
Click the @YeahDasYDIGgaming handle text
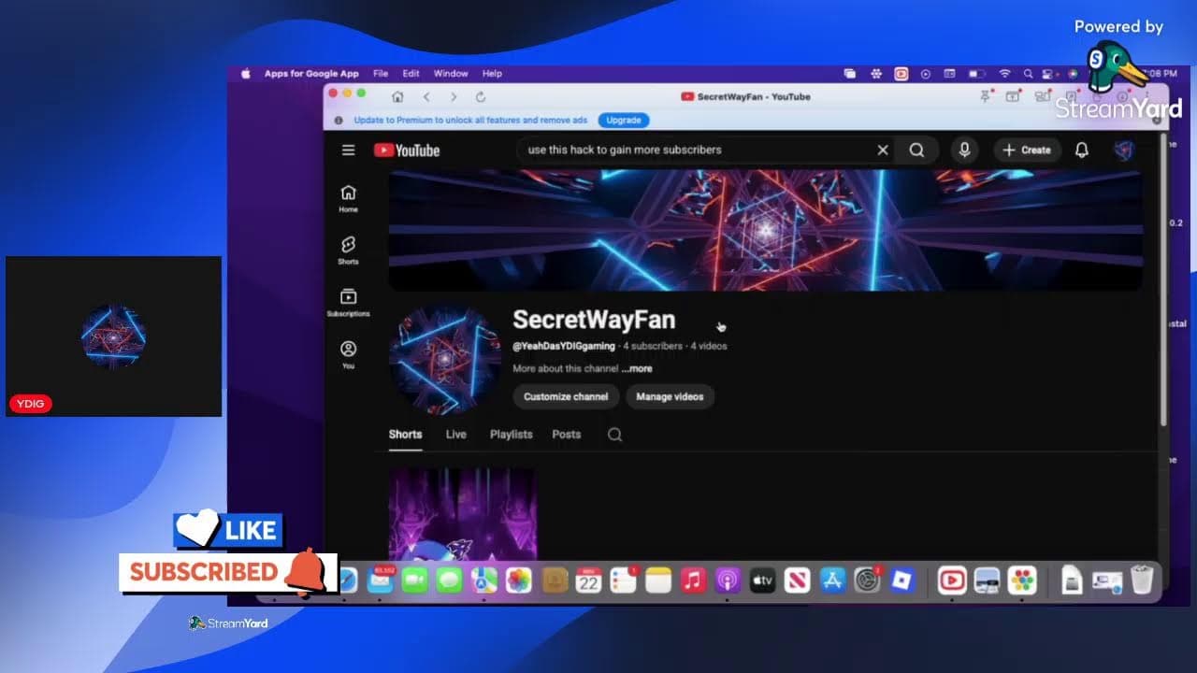pos(564,346)
